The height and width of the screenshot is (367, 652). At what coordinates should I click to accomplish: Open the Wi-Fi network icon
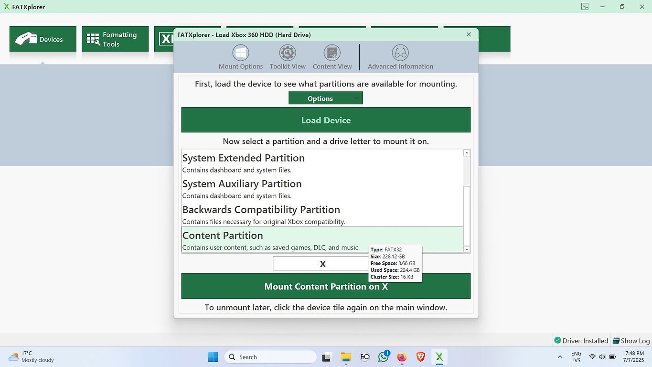[592, 357]
